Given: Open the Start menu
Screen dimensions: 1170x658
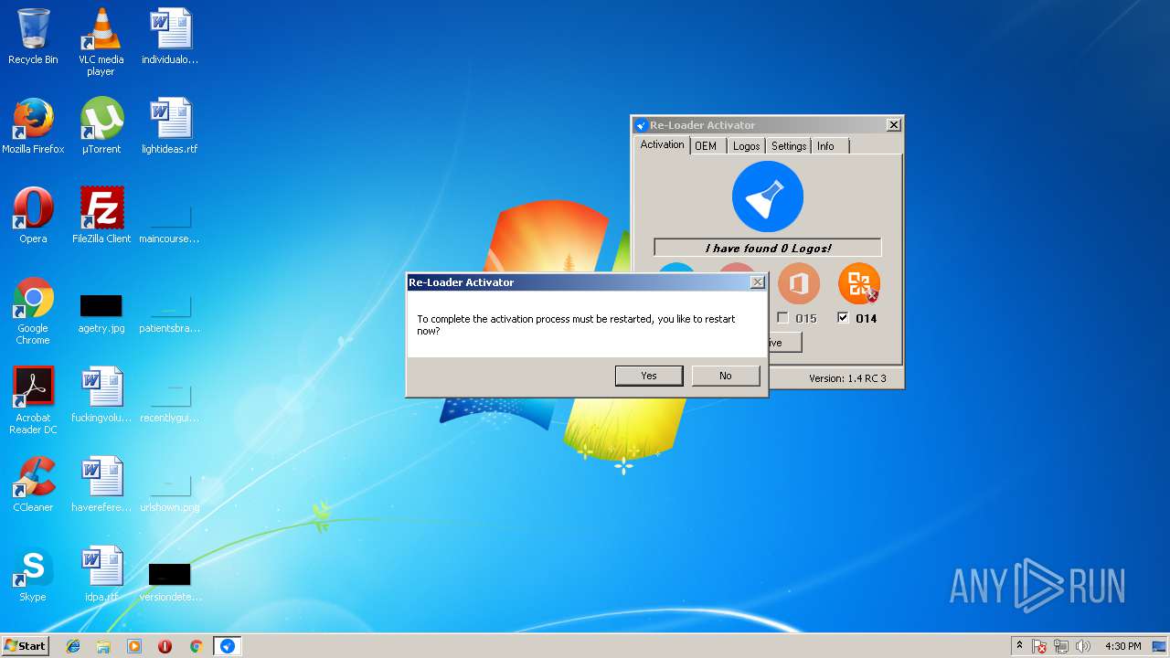Looking at the screenshot, I should coord(25,646).
